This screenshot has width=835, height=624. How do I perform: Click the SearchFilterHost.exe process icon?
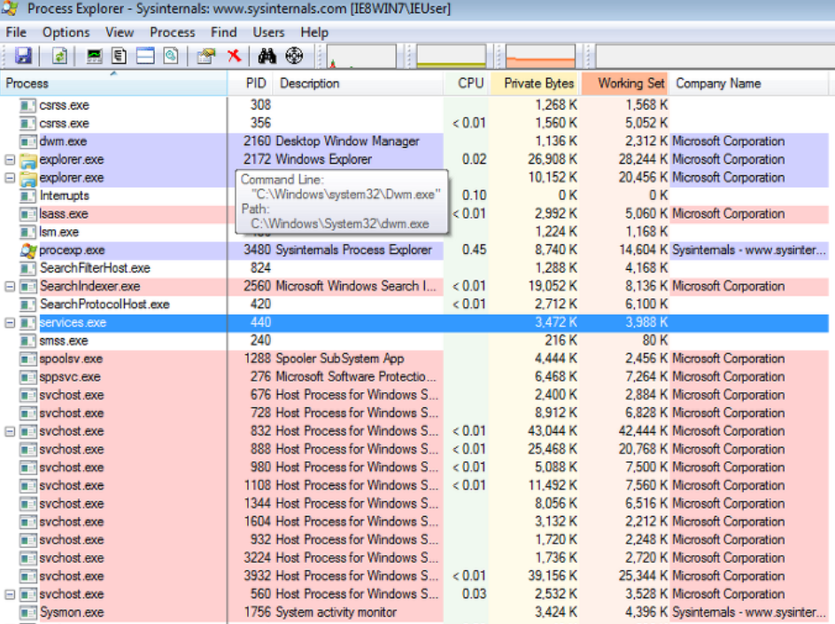tap(28, 268)
